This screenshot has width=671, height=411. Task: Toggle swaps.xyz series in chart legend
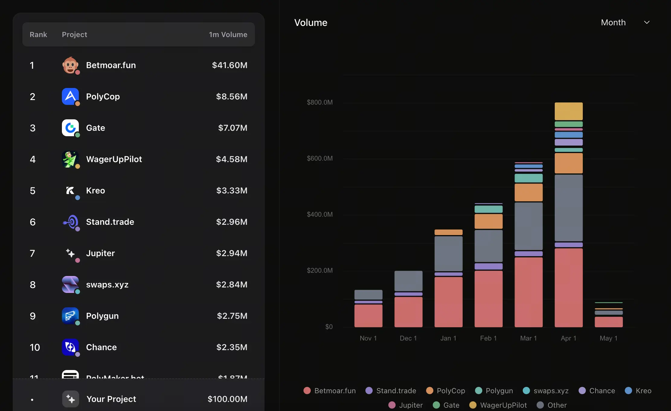click(546, 391)
